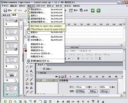Click the Default button in document properties

point(104,91)
